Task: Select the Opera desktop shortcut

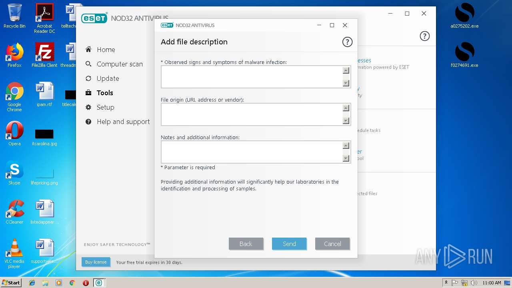Action: click(x=14, y=134)
